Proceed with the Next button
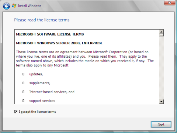 click(161, 125)
